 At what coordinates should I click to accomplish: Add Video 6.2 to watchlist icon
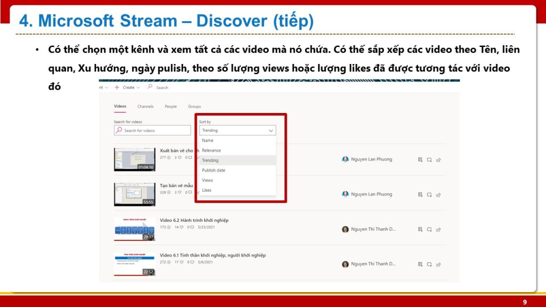click(420, 229)
